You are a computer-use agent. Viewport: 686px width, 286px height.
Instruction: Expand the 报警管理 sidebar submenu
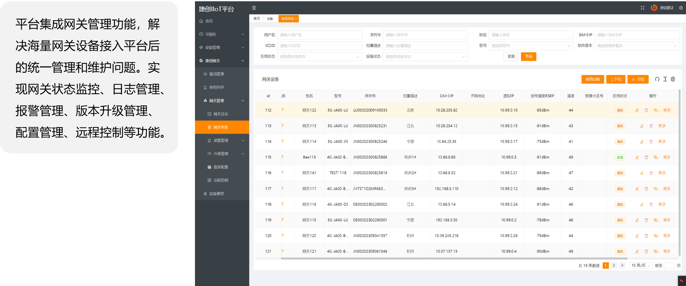click(x=222, y=140)
